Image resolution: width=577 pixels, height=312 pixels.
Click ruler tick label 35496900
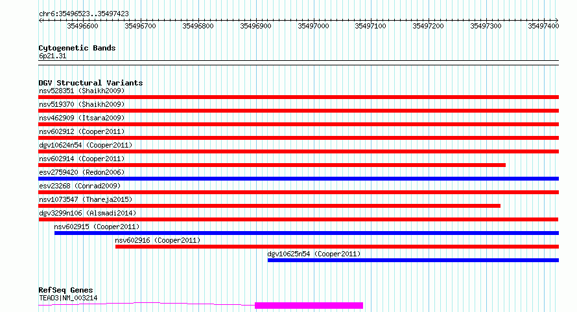tap(255, 26)
